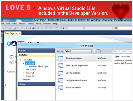Click the Navigate Forward toolbar icon
The height and width of the screenshot is (101, 133).
[9, 28]
